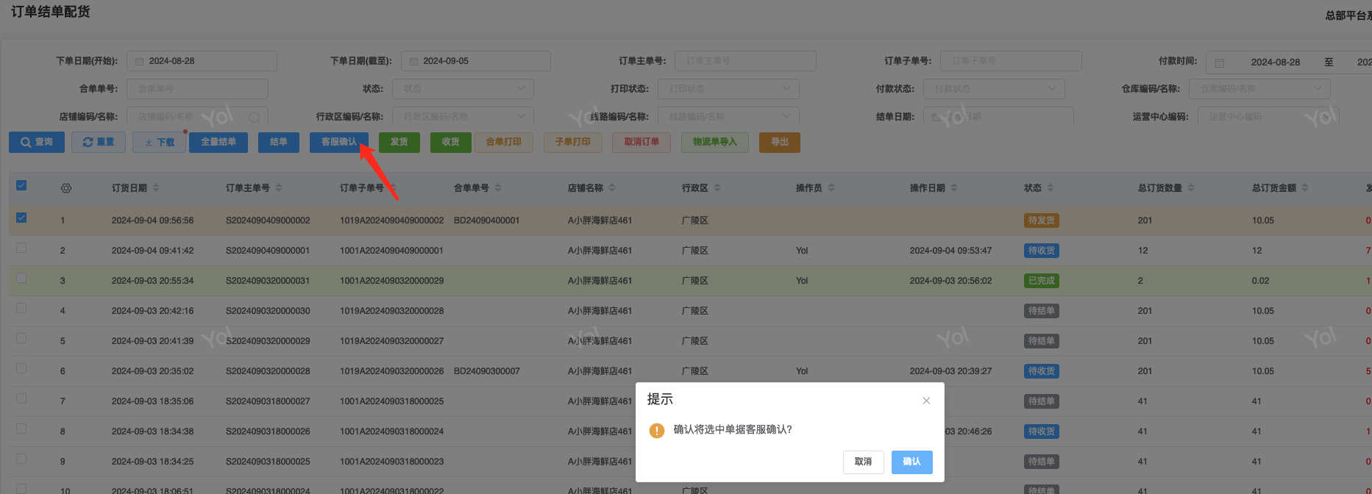Click 取消 in the prompt dialog

tap(863, 462)
